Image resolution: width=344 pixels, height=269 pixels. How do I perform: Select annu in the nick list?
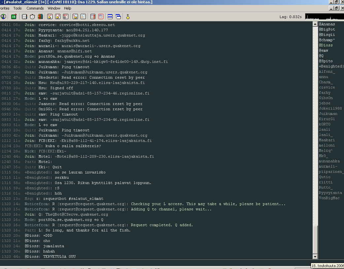pos(324,77)
